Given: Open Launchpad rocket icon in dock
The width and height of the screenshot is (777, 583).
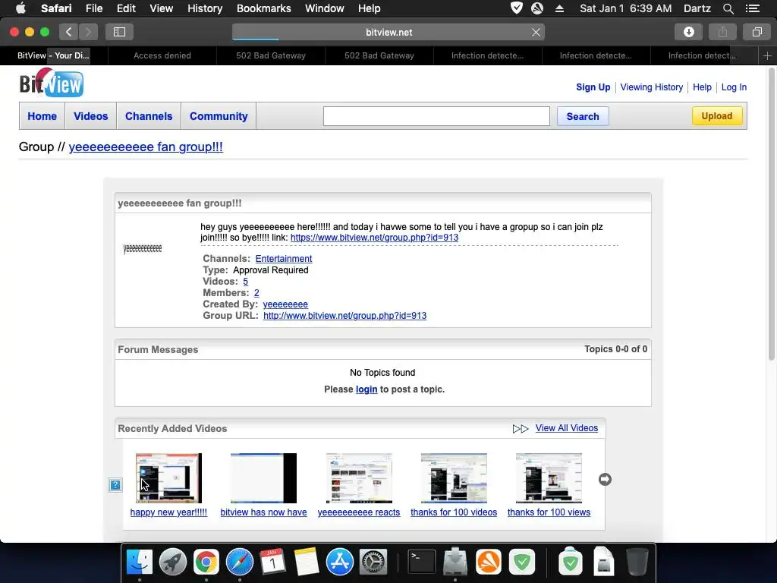Looking at the screenshot, I should point(172,562).
